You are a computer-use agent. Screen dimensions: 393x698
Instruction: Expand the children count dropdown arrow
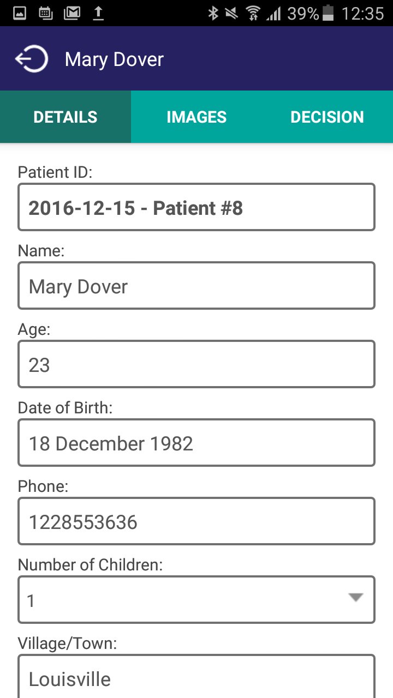356,598
